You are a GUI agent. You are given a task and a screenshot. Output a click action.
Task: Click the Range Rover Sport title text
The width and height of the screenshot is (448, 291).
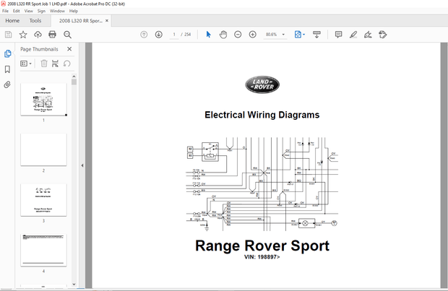point(262,246)
